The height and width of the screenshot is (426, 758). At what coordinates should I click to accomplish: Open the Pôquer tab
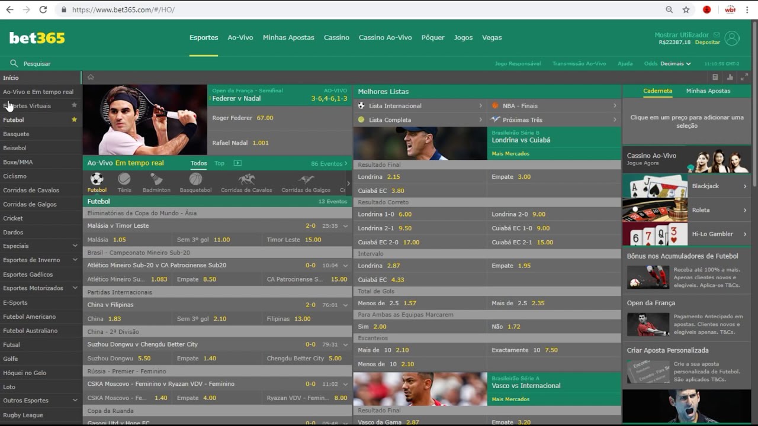point(433,37)
